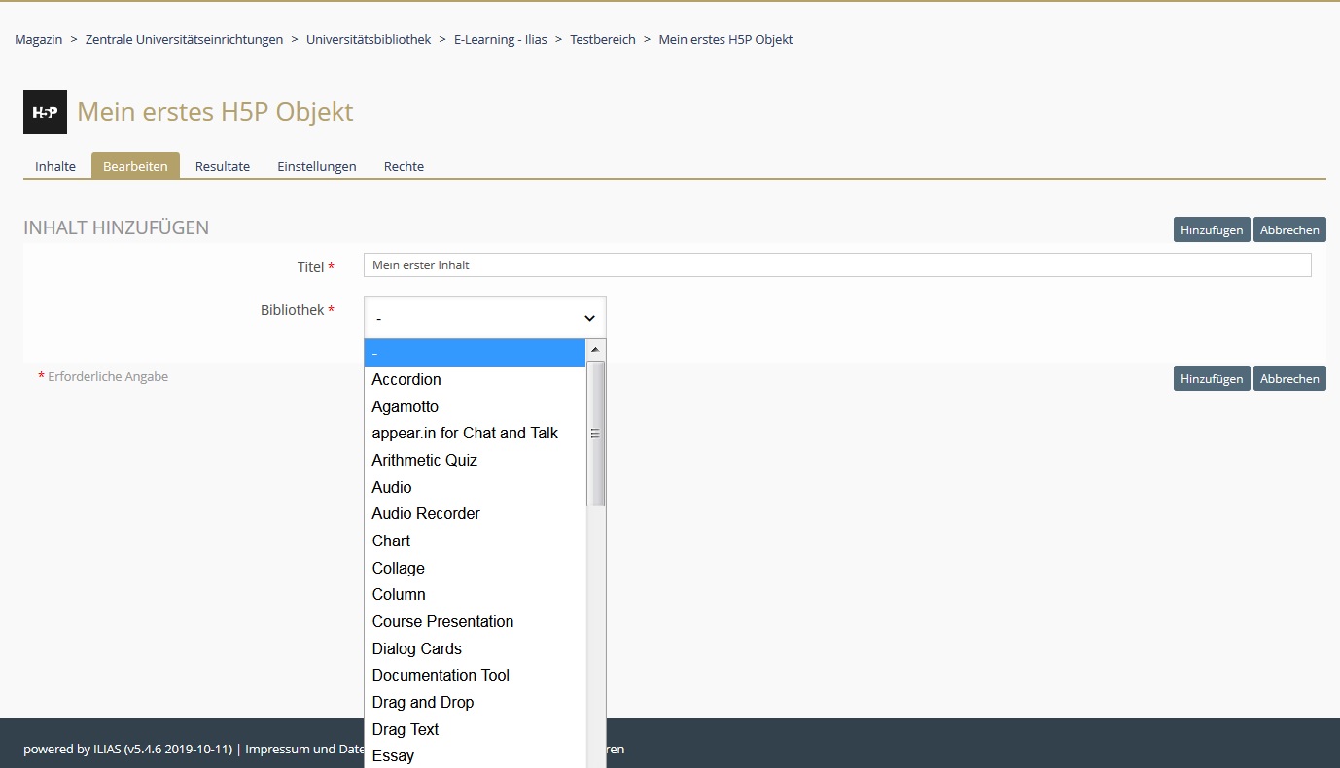Click the H5P object logo icon

click(45, 112)
